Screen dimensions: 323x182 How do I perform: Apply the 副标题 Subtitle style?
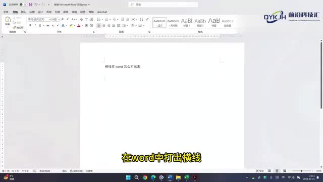pos(228,23)
